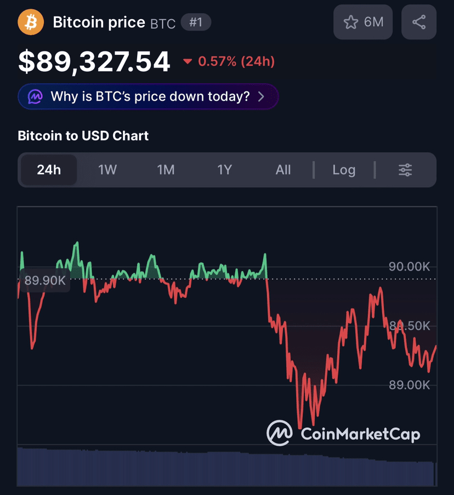Click the Bitcoin to USD Chart heading
The width and height of the screenshot is (454, 495).
tap(83, 136)
